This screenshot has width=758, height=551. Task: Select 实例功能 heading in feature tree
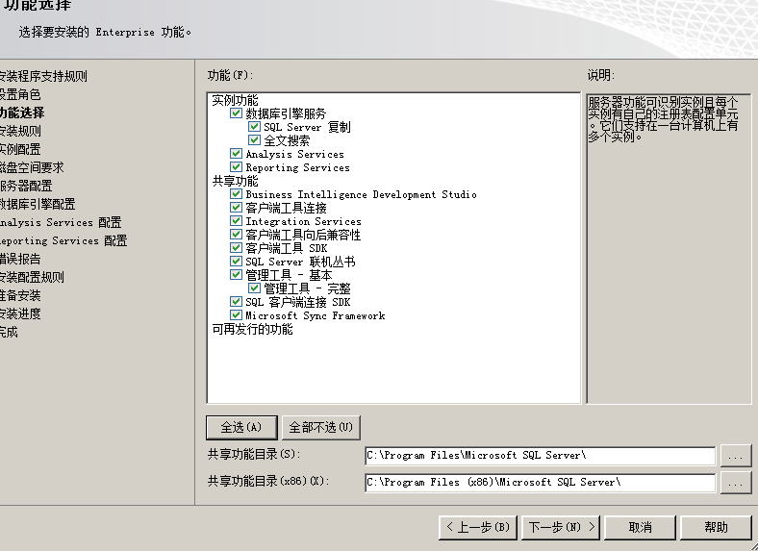click(x=236, y=101)
